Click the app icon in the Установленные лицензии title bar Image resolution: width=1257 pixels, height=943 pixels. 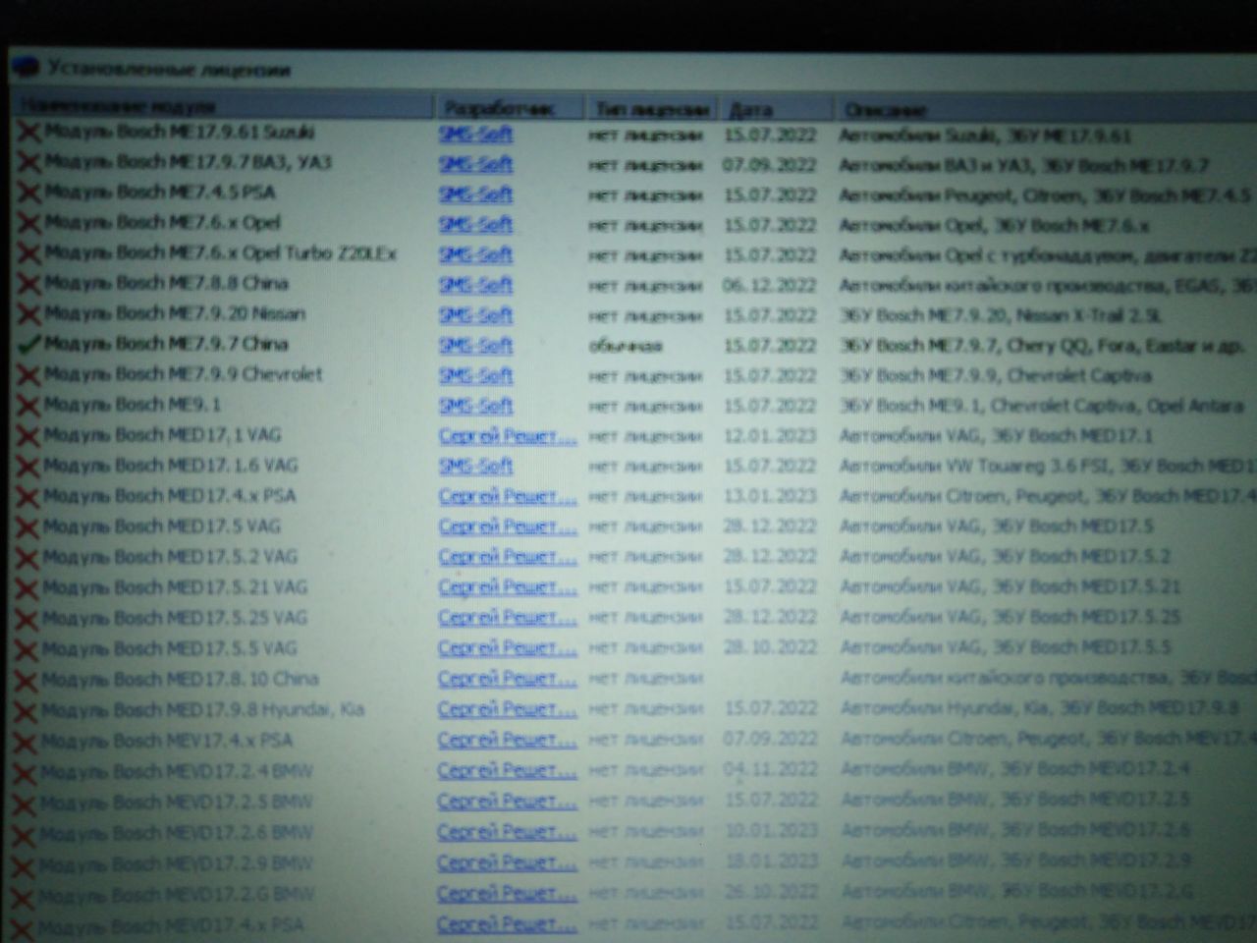27,69
